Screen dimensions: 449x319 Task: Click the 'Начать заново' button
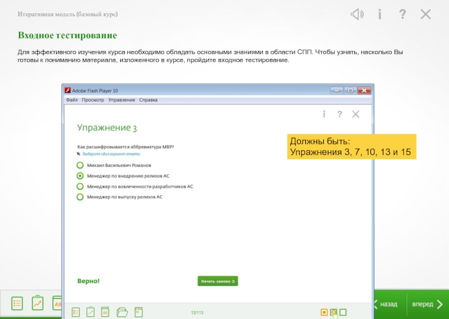pyautogui.click(x=218, y=281)
